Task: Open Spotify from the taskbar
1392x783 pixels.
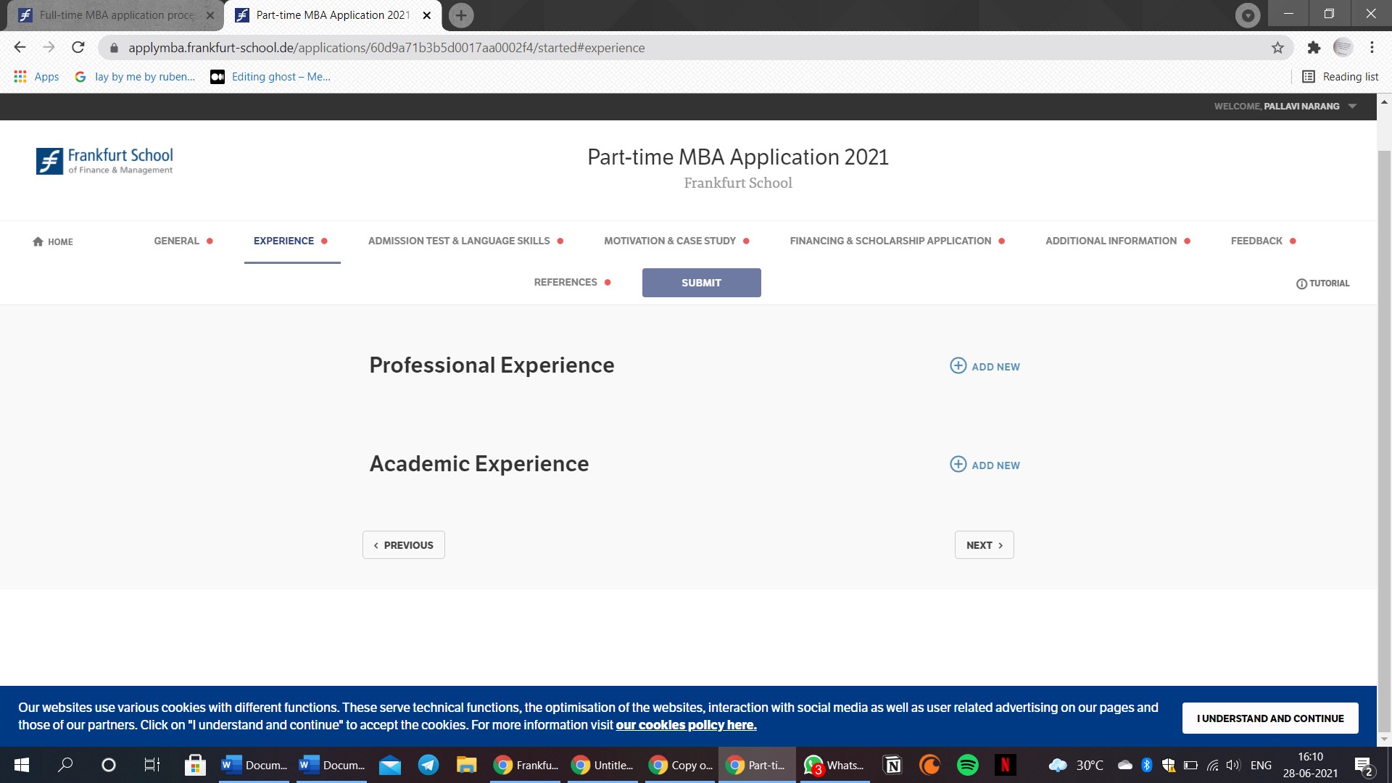Action: [x=967, y=765]
